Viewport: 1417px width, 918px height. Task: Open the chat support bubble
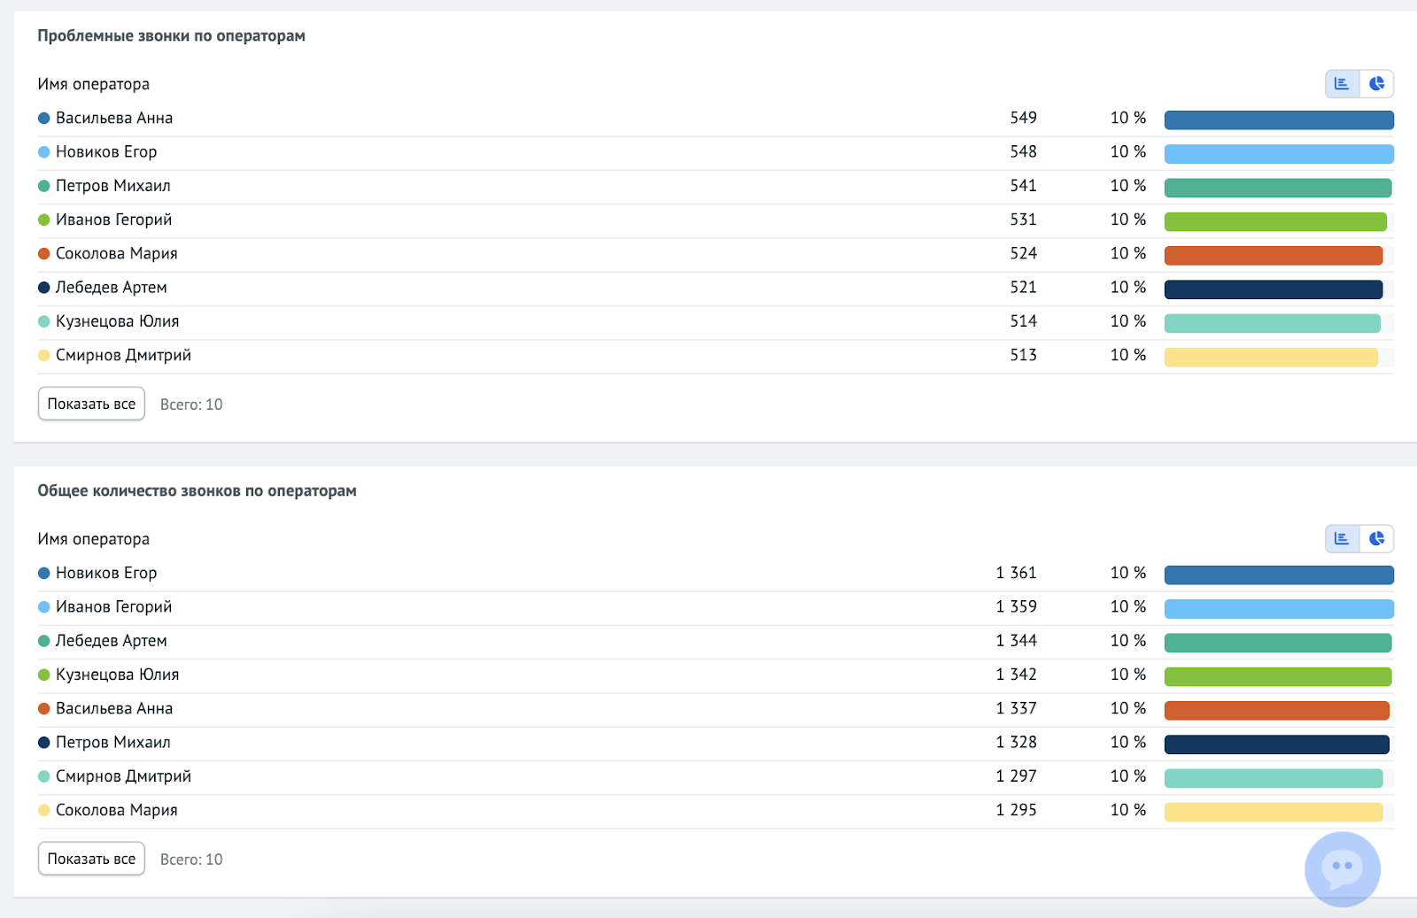[1343, 869]
